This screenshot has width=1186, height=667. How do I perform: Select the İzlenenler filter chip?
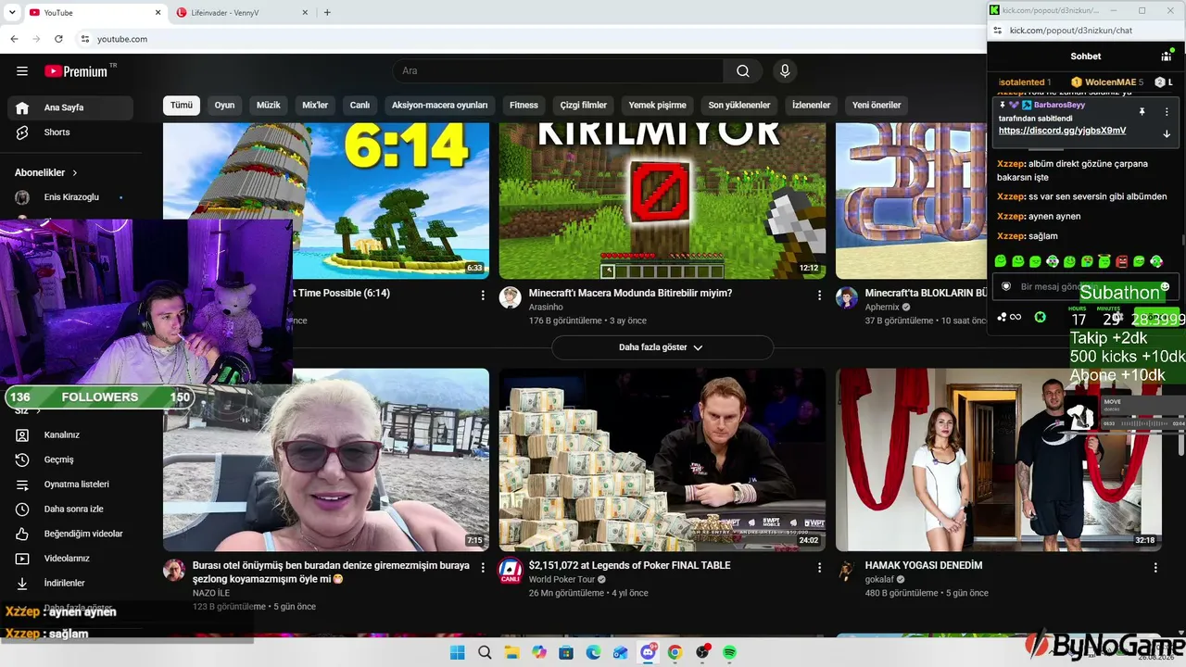click(812, 106)
